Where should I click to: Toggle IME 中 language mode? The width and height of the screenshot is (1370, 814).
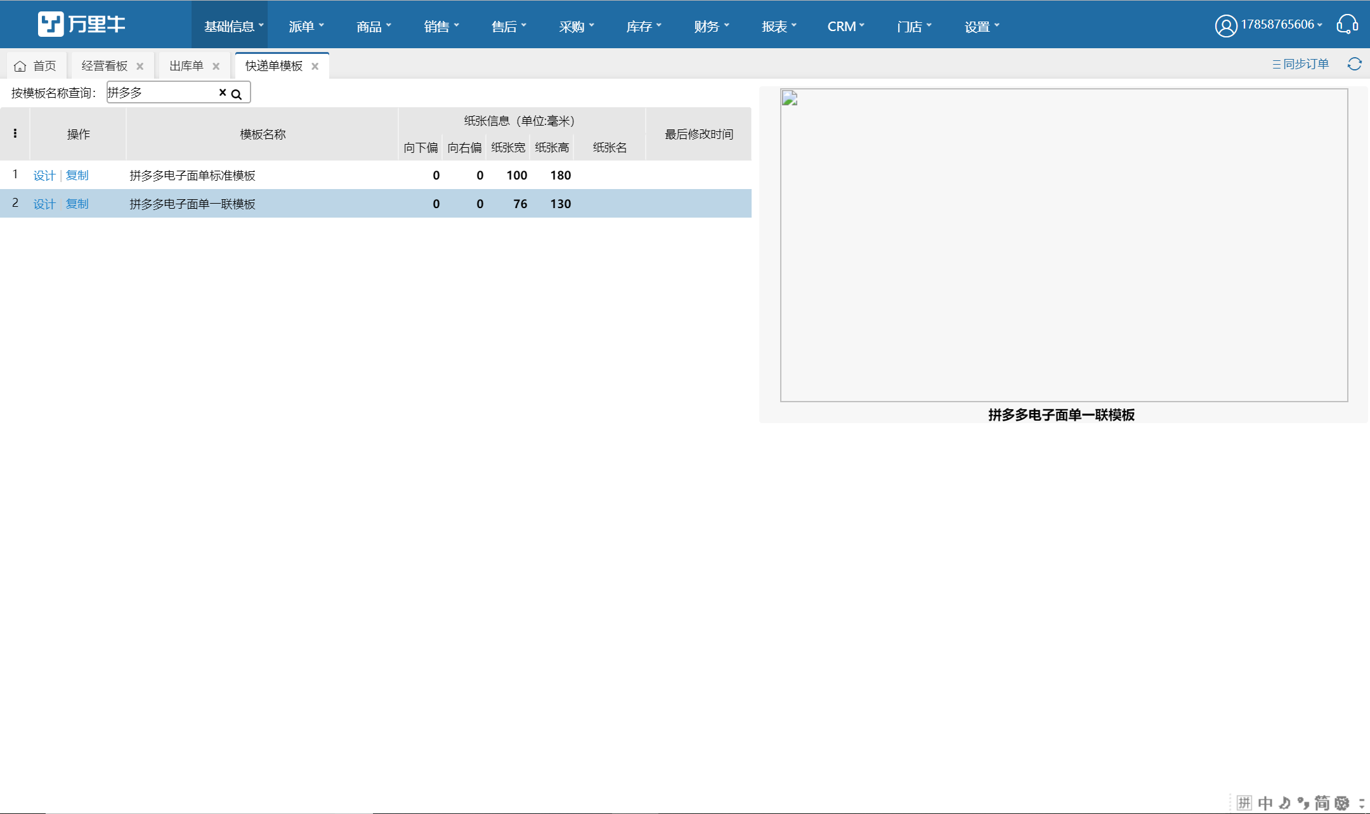pos(1265,803)
